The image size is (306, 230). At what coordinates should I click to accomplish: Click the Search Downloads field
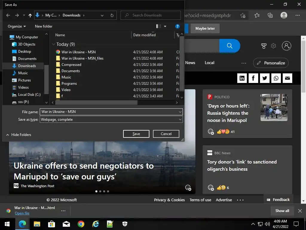(x=151, y=15)
